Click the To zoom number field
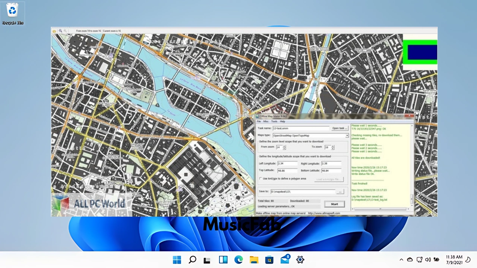This screenshot has width=477, height=268. (327, 147)
